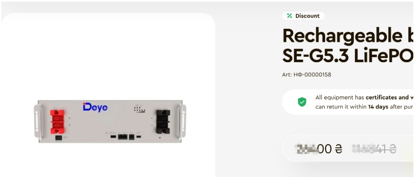This screenshot has height=177, width=415.
Task: Click the small round dot below black terminal
Action: (159, 138)
